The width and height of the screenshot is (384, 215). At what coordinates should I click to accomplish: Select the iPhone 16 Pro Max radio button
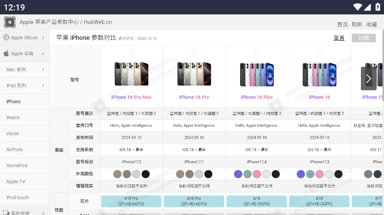pos(131,51)
